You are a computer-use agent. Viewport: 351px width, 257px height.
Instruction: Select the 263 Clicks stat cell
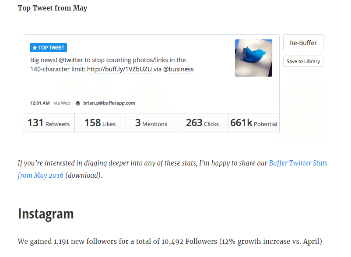click(203, 123)
